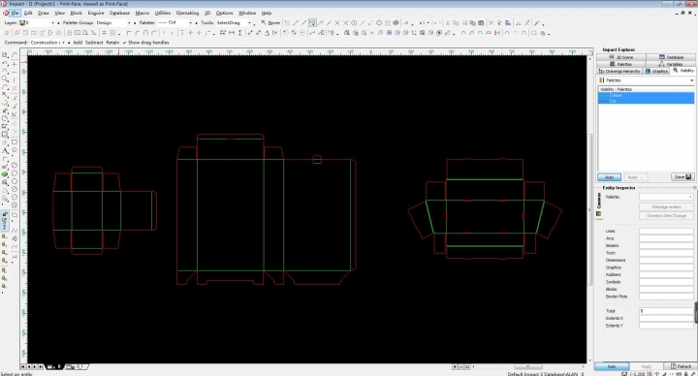Click the green rectangle icon in second toolbar row
Viewport: 698px width, 376px height.
tap(534, 33)
